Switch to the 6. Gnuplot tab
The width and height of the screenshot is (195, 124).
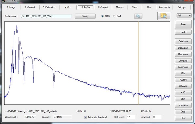click(x=103, y=7)
